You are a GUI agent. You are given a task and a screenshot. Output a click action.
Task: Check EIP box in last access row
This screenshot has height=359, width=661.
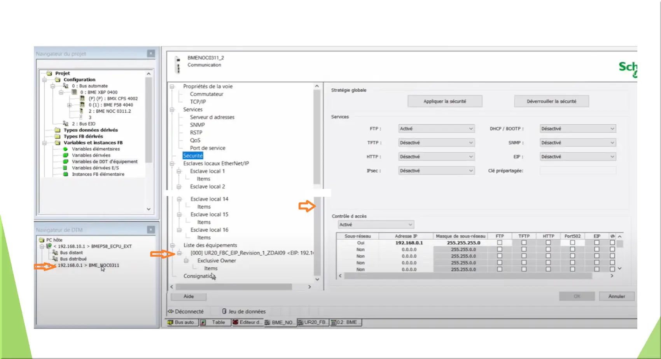596,269
